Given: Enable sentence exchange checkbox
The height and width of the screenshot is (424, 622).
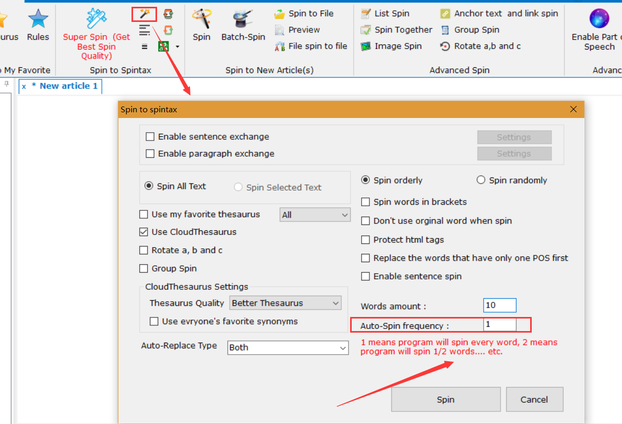Looking at the screenshot, I should tap(150, 137).
